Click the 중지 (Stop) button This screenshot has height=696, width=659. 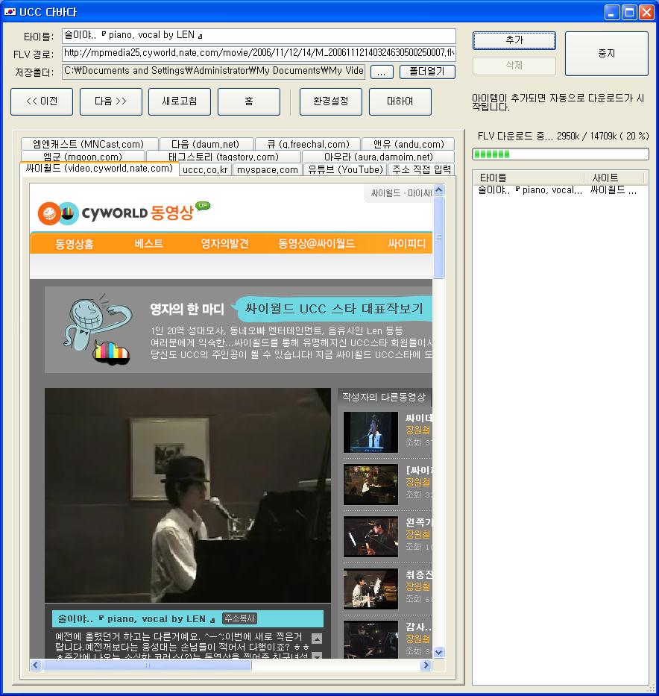(x=606, y=53)
